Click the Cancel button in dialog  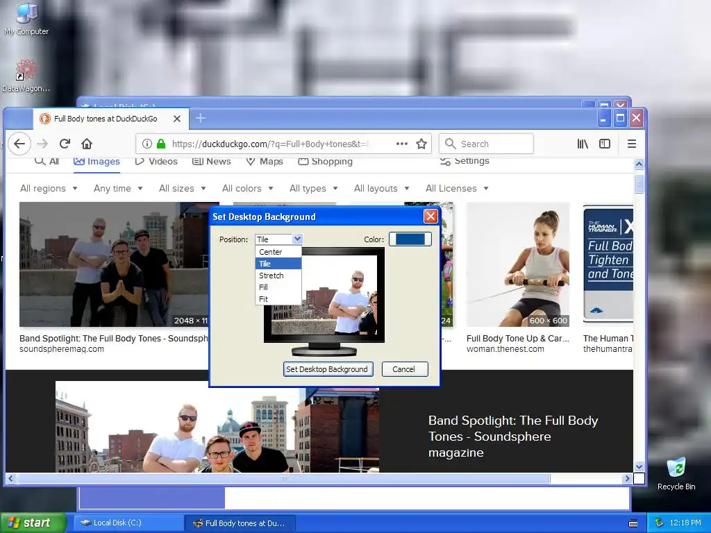[x=403, y=369]
